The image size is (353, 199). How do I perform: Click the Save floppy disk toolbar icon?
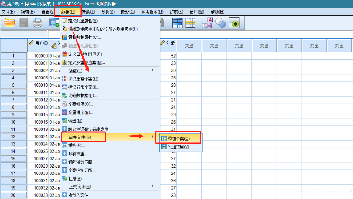[x=24, y=23]
